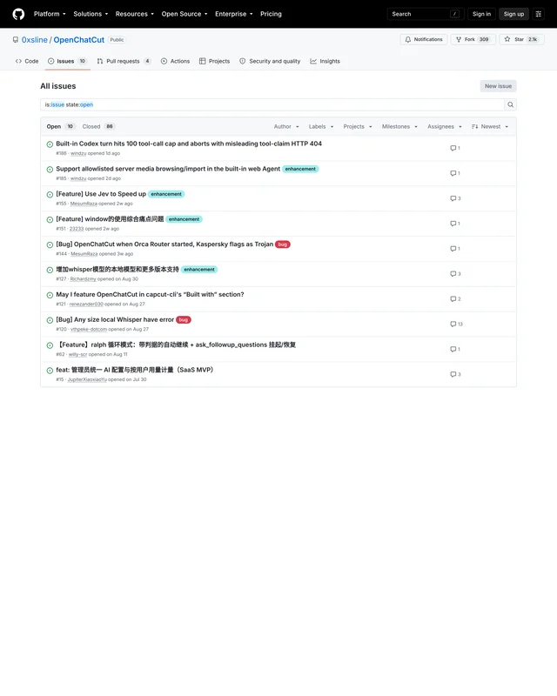Viewport: 557px width, 696px height.
Task: Open comments of the SaaS MVP issue
Action: click(x=455, y=375)
